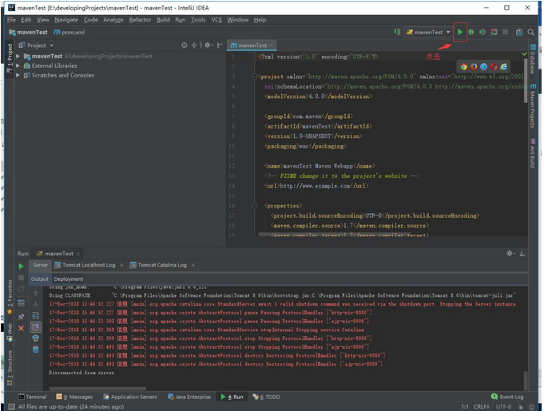Toggle pin tab in Run panel
Viewport: 544px width, 411px height.
[x=21, y=316]
